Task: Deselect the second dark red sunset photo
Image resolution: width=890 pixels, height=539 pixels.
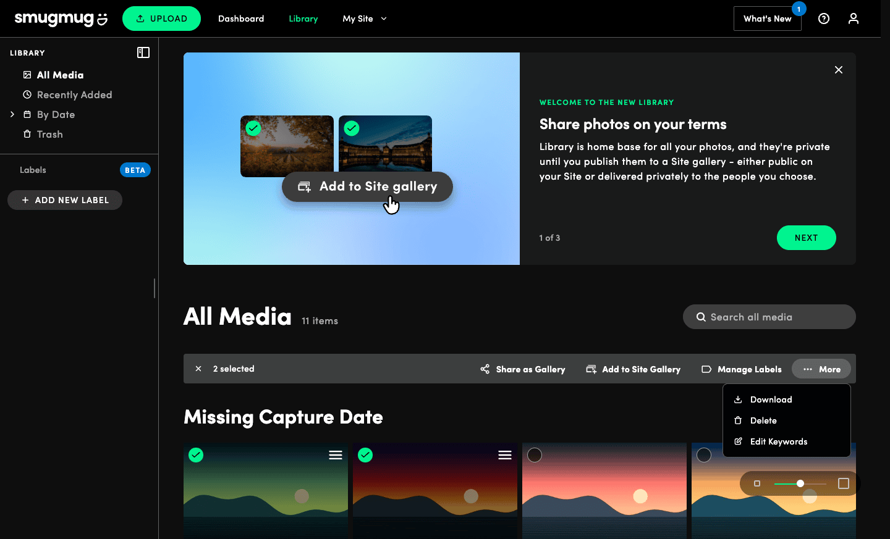Action: [365, 455]
